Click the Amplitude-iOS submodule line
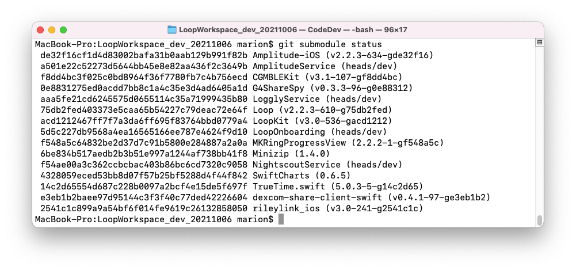This screenshot has width=576, height=270. pyautogui.click(x=237, y=55)
